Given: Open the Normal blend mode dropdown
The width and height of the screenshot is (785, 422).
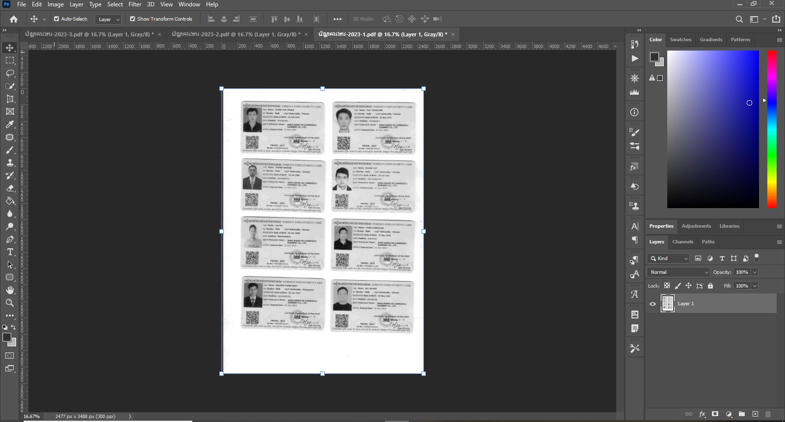Looking at the screenshot, I should coord(679,272).
